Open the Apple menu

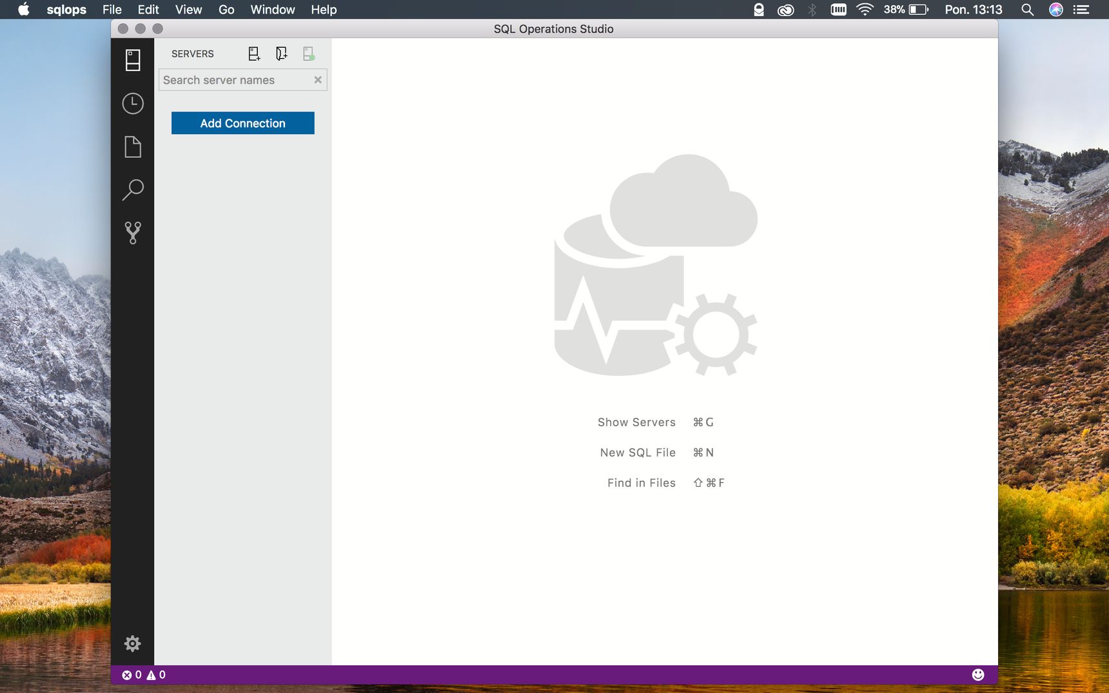pyautogui.click(x=24, y=10)
